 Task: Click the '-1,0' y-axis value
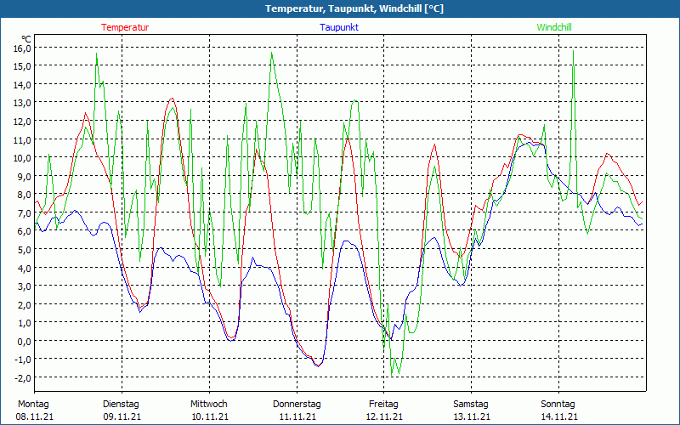pos(23,360)
